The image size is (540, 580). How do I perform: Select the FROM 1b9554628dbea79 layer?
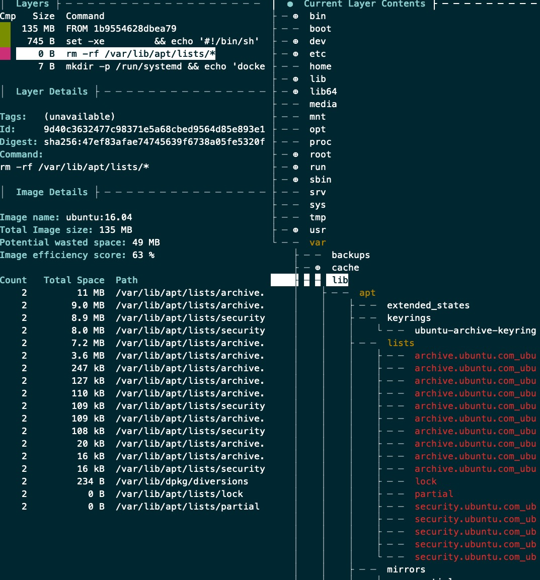121,29
